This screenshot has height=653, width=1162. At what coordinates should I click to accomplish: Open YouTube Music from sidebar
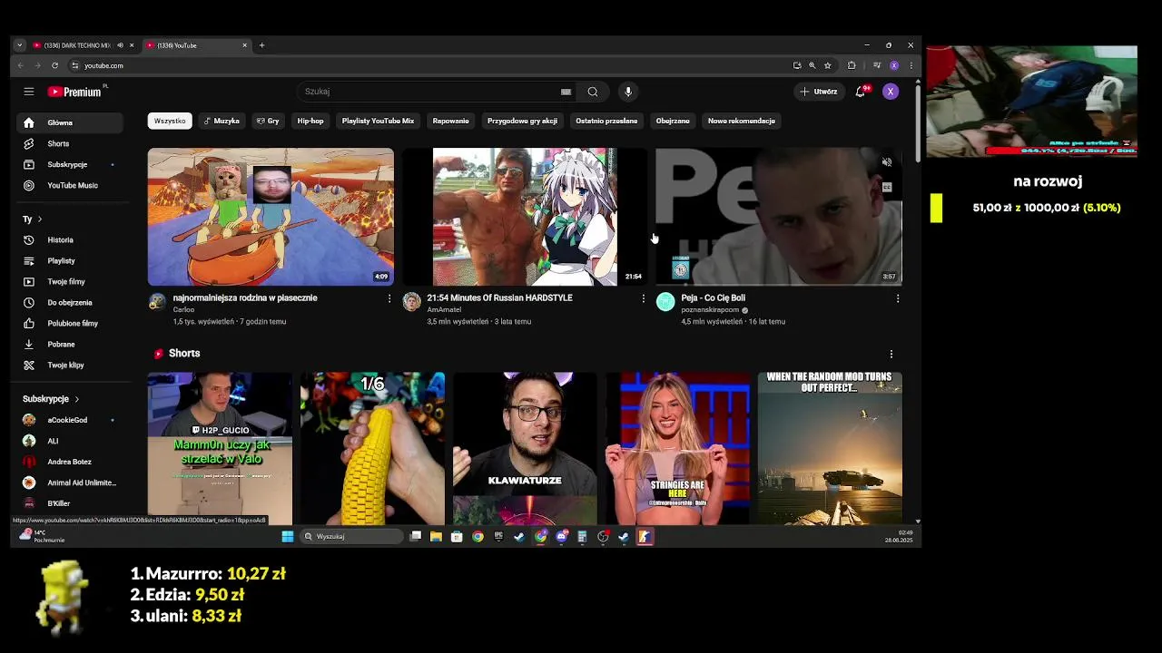[x=71, y=185]
